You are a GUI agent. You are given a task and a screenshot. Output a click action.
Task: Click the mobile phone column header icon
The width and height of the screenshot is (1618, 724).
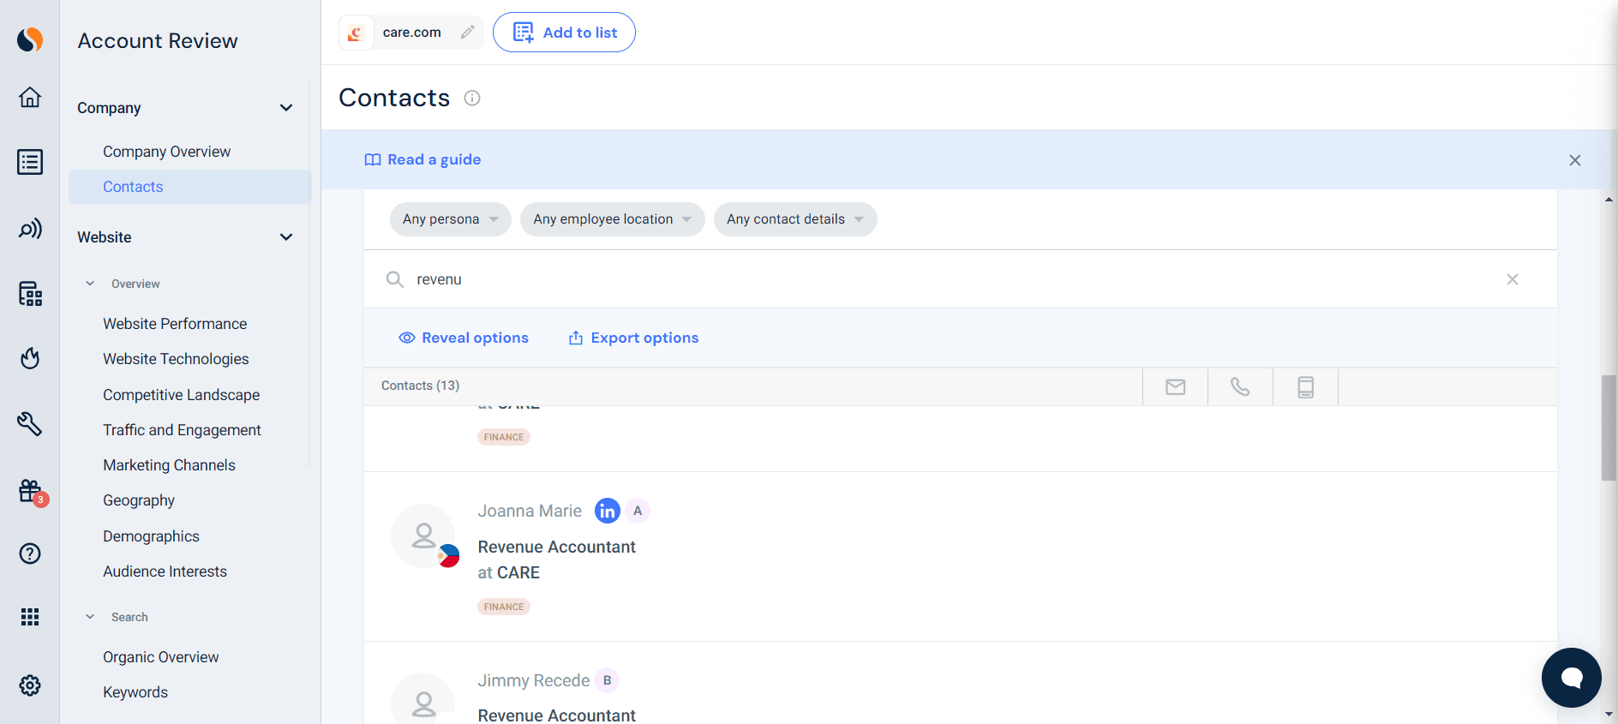[x=1305, y=387]
